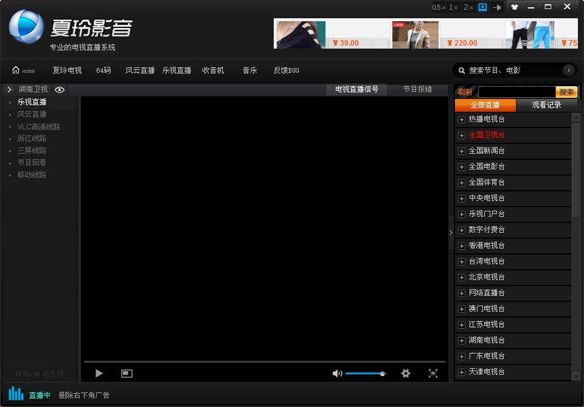Viewport: 584px width, 407px height.
Task: Click the channel list search field
Action: click(x=517, y=92)
